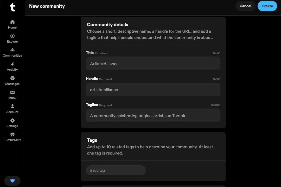The width and height of the screenshot is (281, 187).
Task: Select the Explore label in sidebar
Action: tap(12, 42)
